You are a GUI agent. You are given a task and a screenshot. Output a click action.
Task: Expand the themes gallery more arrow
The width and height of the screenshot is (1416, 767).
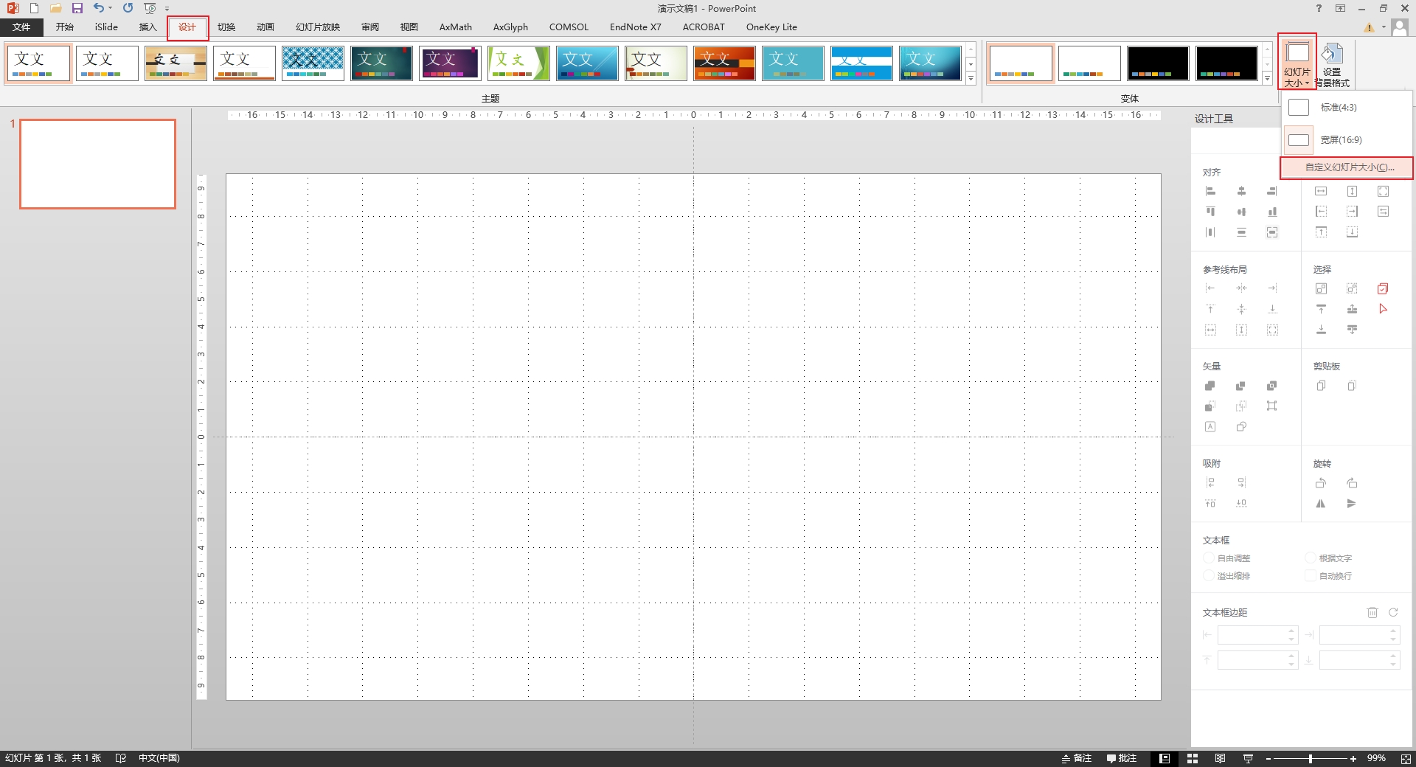(x=971, y=78)
